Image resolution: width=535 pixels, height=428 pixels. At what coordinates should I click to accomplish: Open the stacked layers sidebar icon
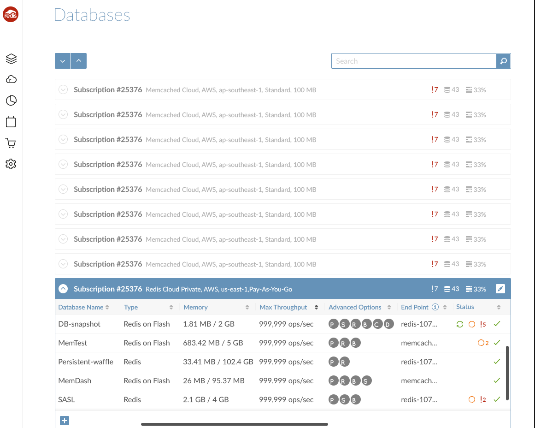(x=11, y=59)
